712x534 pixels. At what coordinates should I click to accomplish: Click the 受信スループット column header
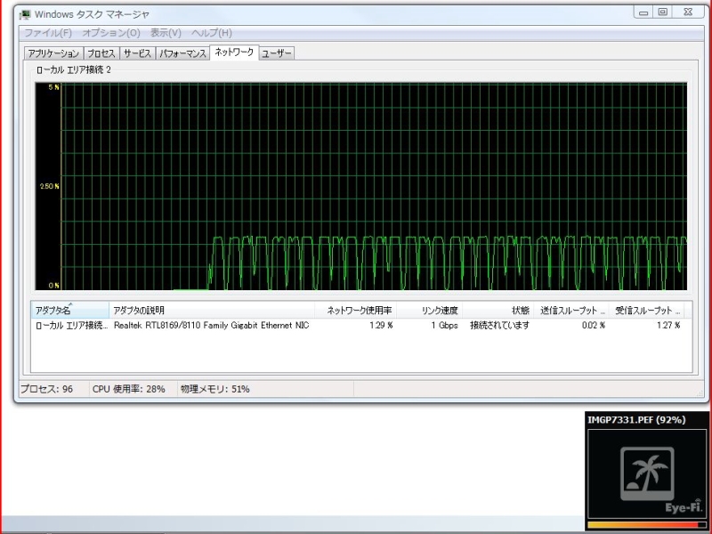click(x=647, y=310)
